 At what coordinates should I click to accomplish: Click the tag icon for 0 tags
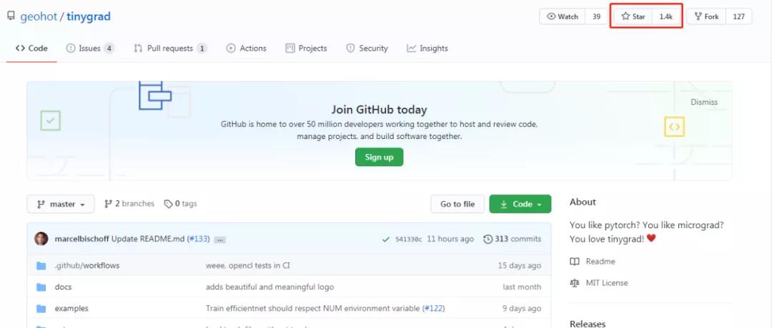tap(169, 204)
